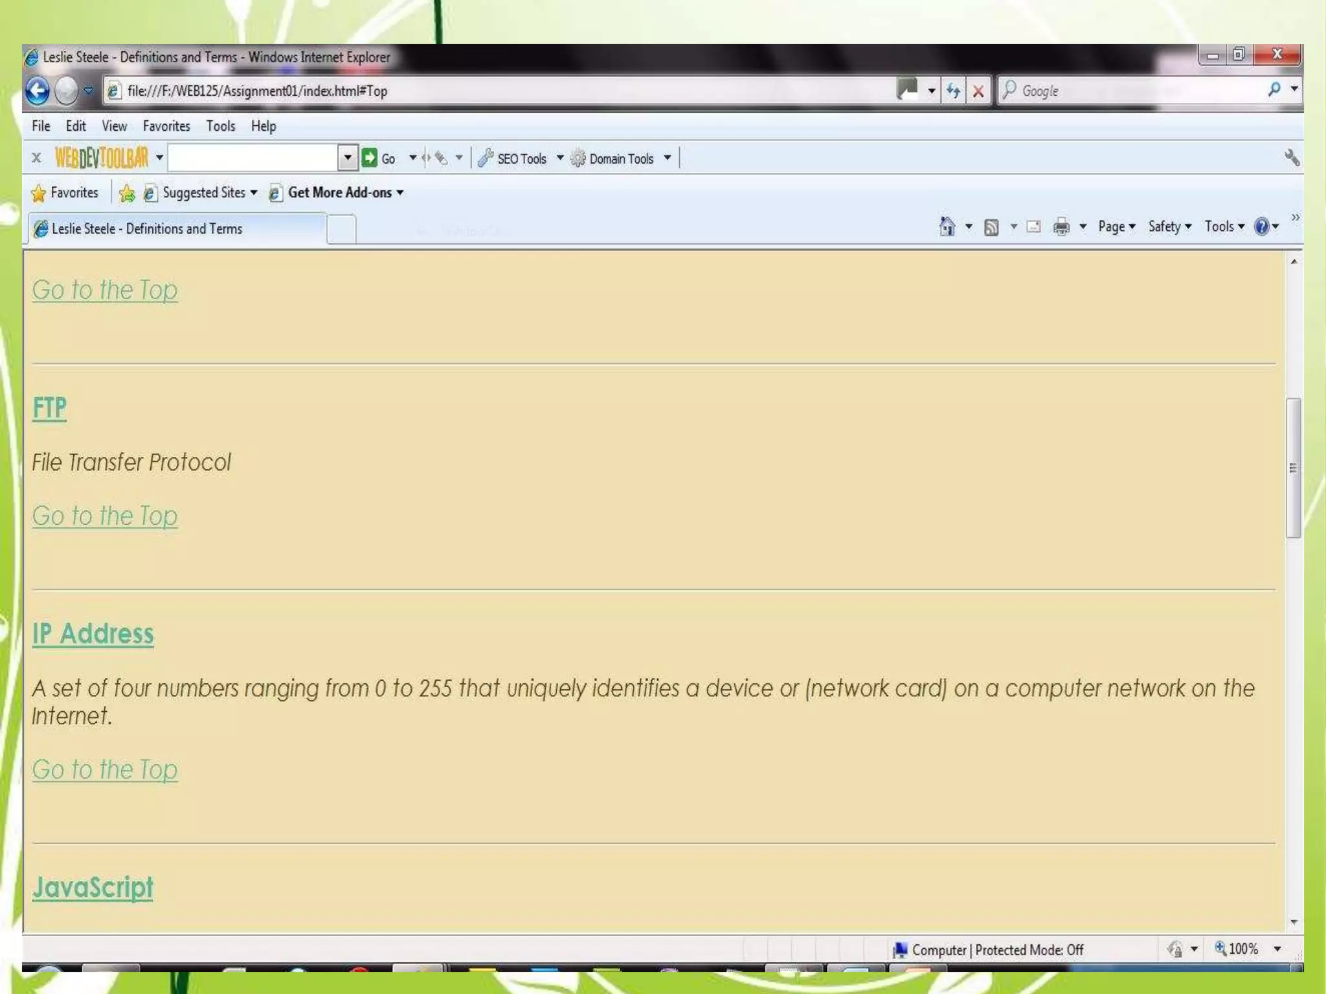1326x994 pixels.
Task: Click the Go to the Top link above FTP
Action: pos(105,290)
